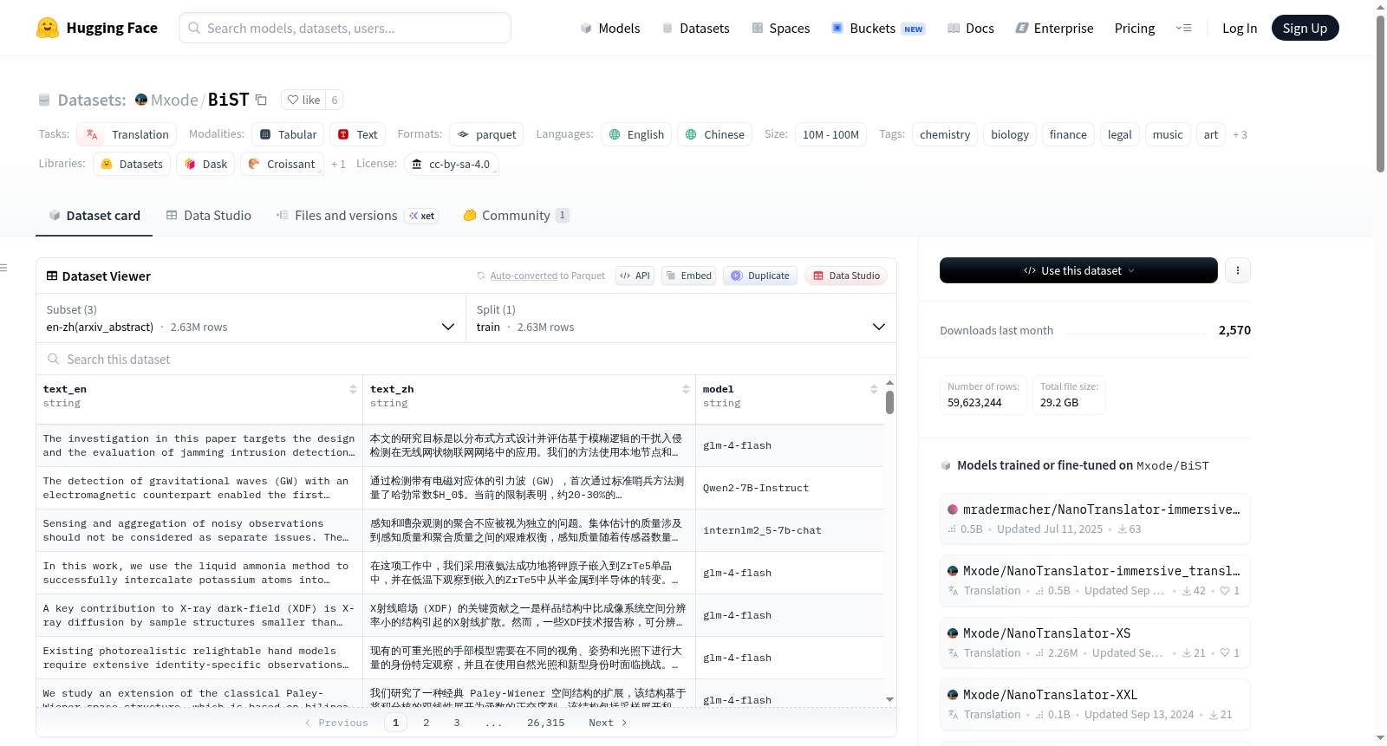The width and height of the screenshot is (1387, 746).
Task: Expand the Split train dropdown
Action: [x=680, y=318]
